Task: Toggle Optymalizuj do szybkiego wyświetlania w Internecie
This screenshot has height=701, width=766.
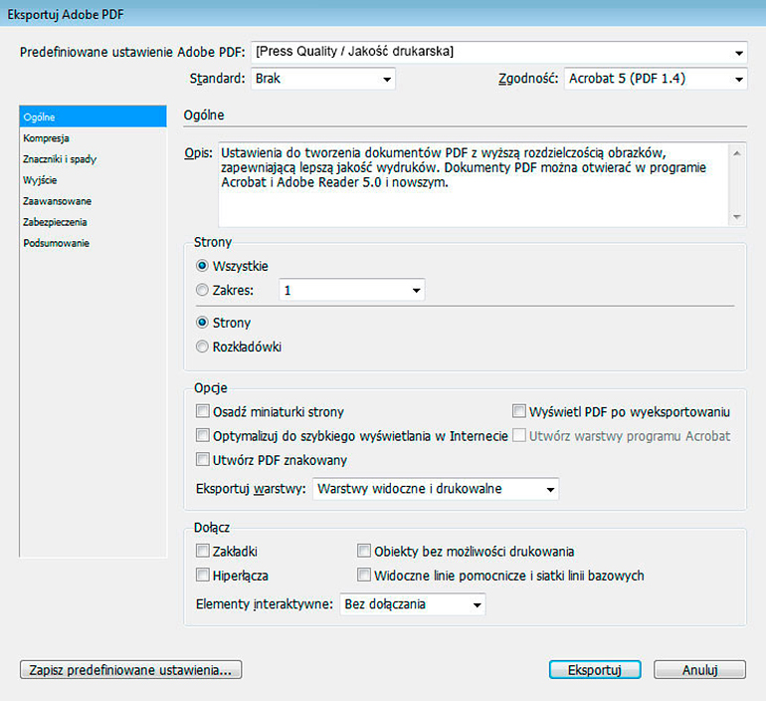Action: 202,435
